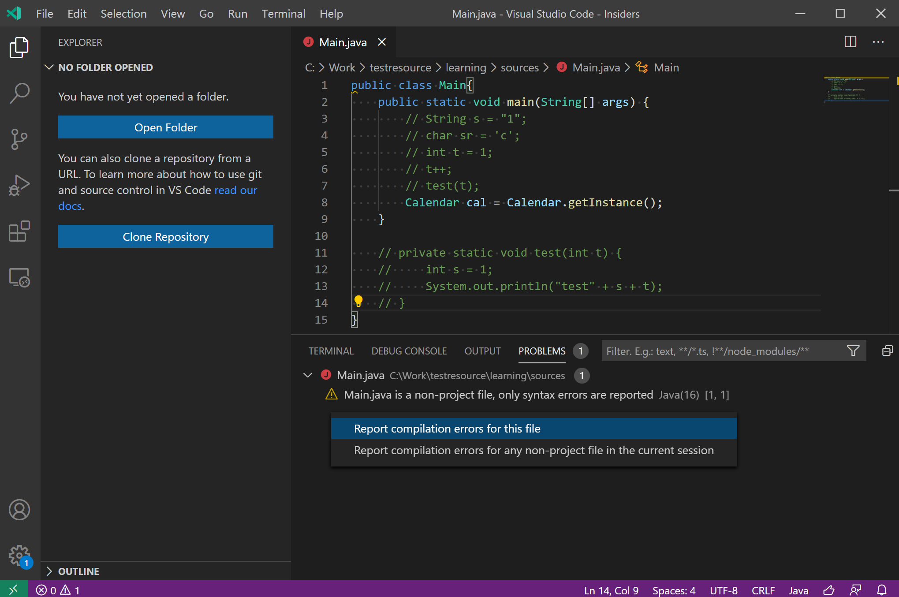Click the lightbulb code action icon

pos(358,302)
